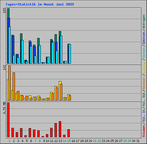
Task: Click the green 'Vol. Out' legend label
Action: pyautogui.click(x=144, y=99)
